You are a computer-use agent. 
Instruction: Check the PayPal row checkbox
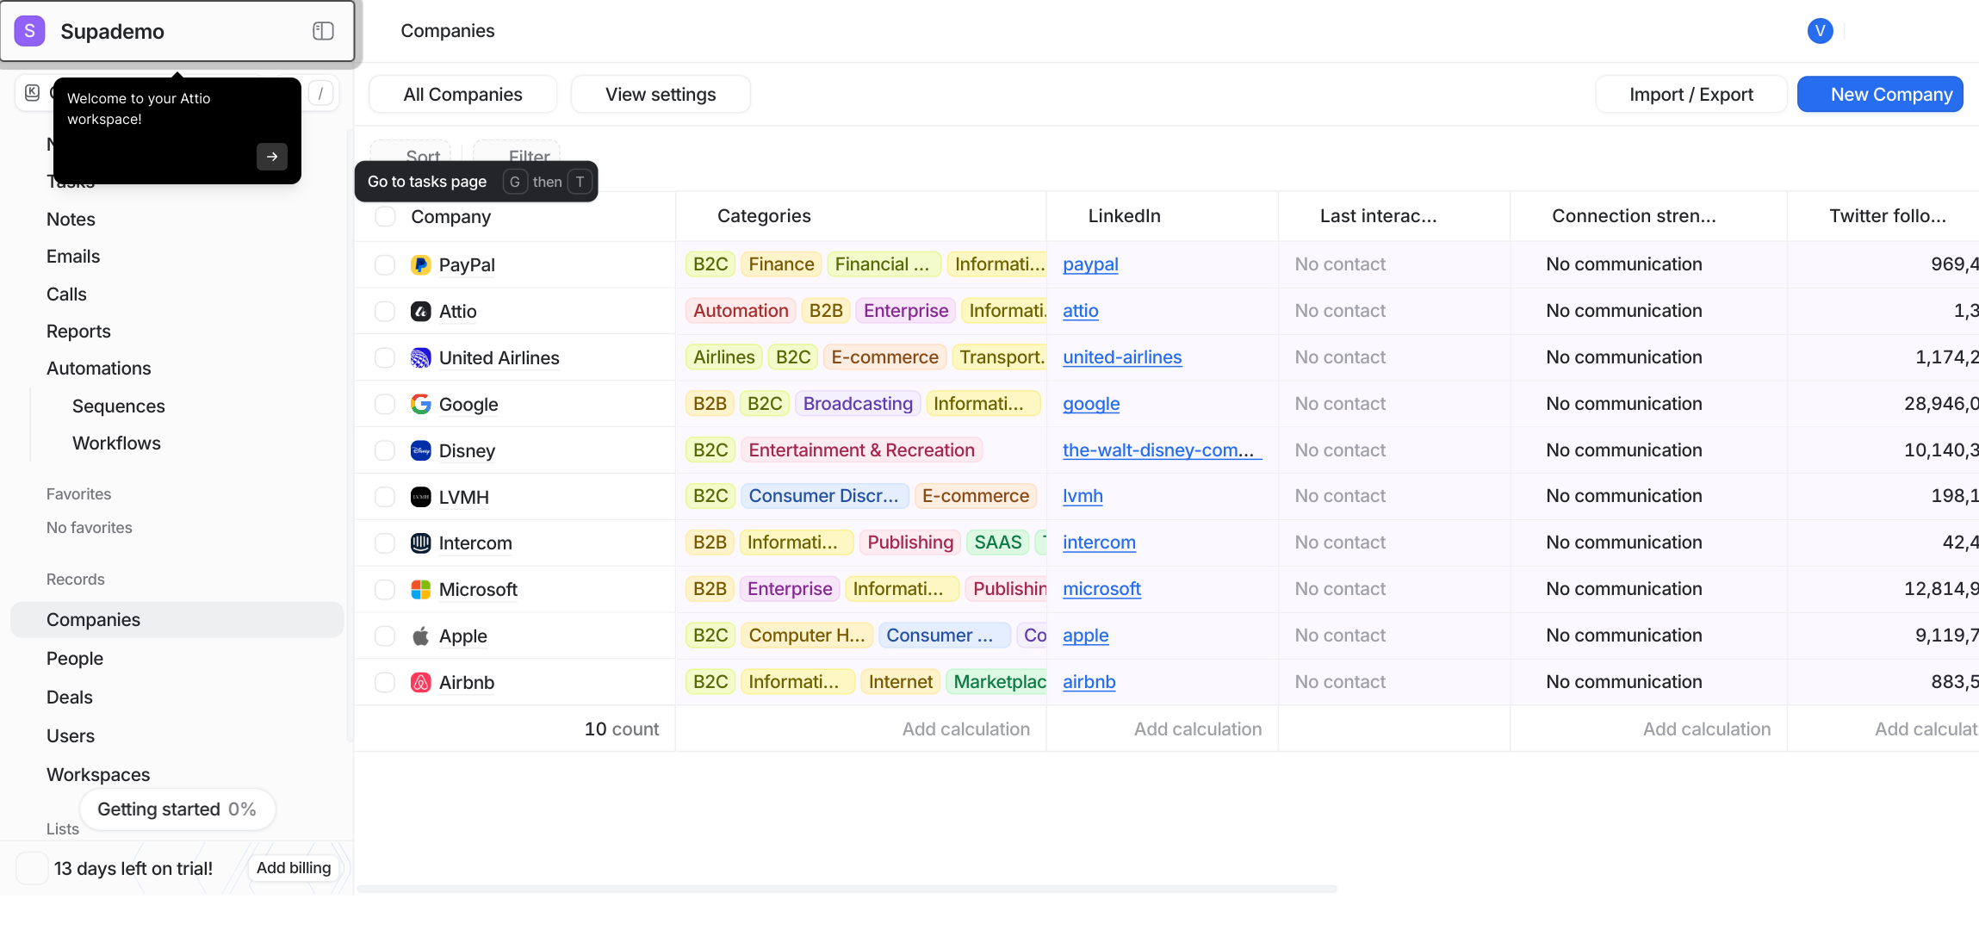click(x=385, y=264)
